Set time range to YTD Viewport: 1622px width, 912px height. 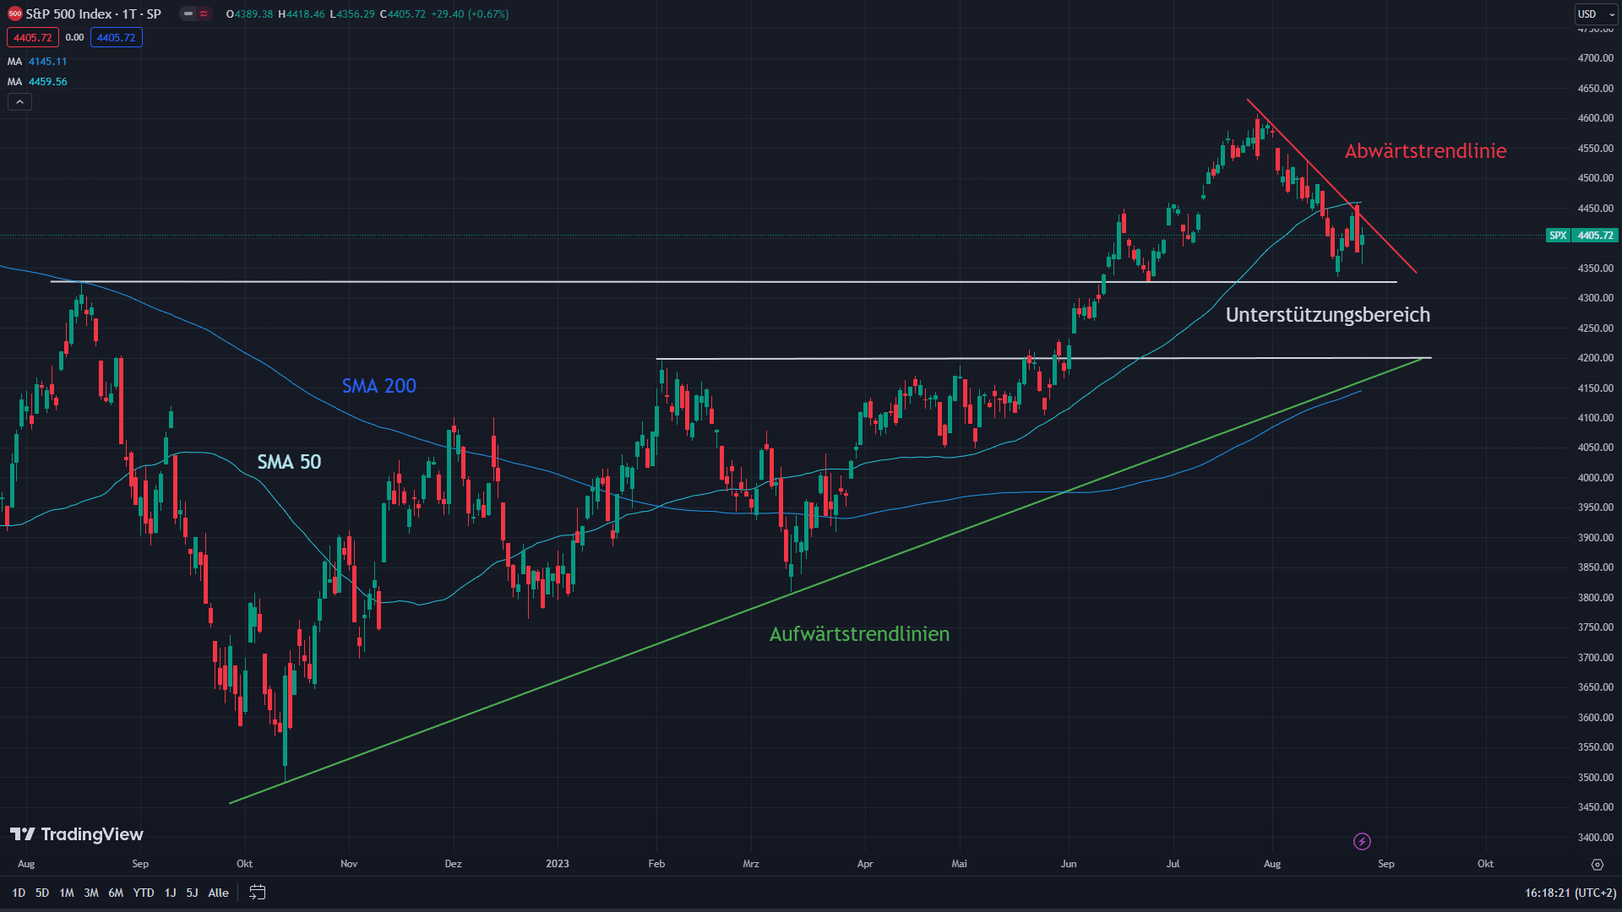coord(144,893)
